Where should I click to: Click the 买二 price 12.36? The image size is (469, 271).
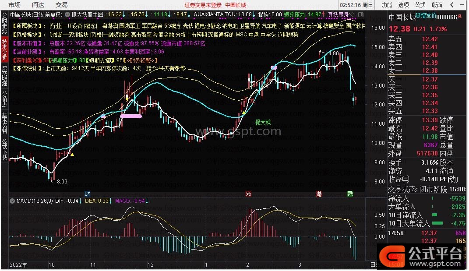click(430, 88)
